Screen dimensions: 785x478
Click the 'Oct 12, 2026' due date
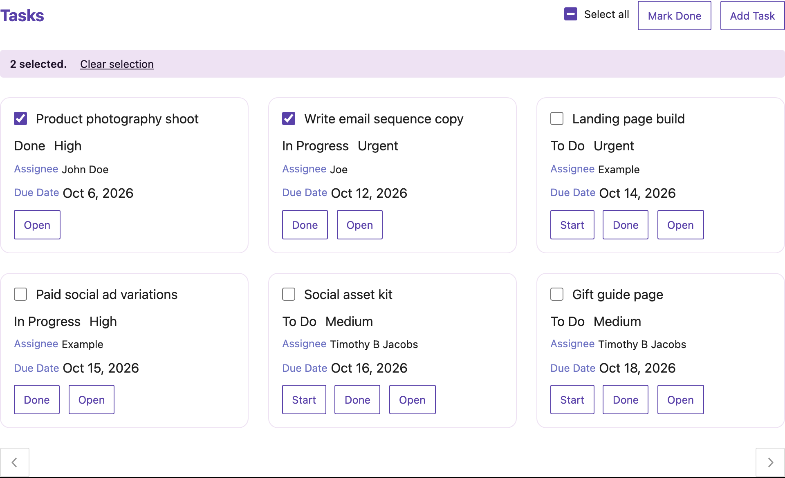369,193
